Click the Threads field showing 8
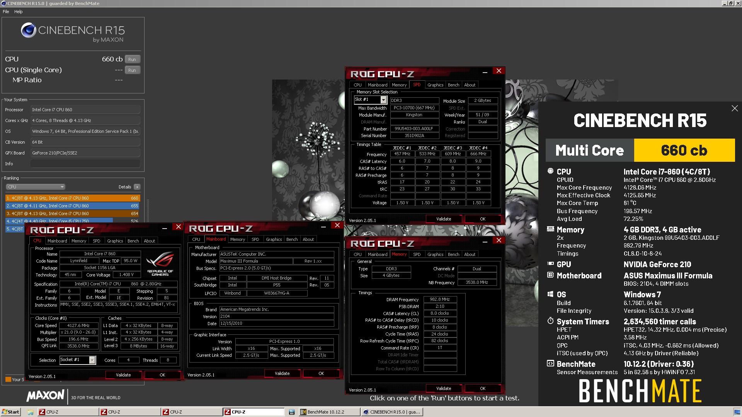This screenshot has width=742, height=417. pyautogui.click(x=168, y=360)
